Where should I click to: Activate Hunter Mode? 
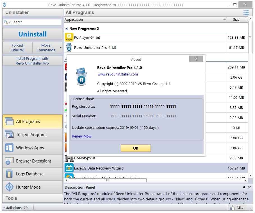(x=33, y=187)
